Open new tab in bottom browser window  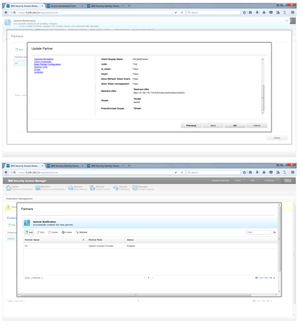click(129, 166)
